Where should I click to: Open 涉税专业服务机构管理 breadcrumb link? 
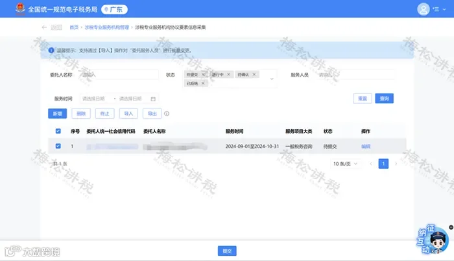(106, 27)
